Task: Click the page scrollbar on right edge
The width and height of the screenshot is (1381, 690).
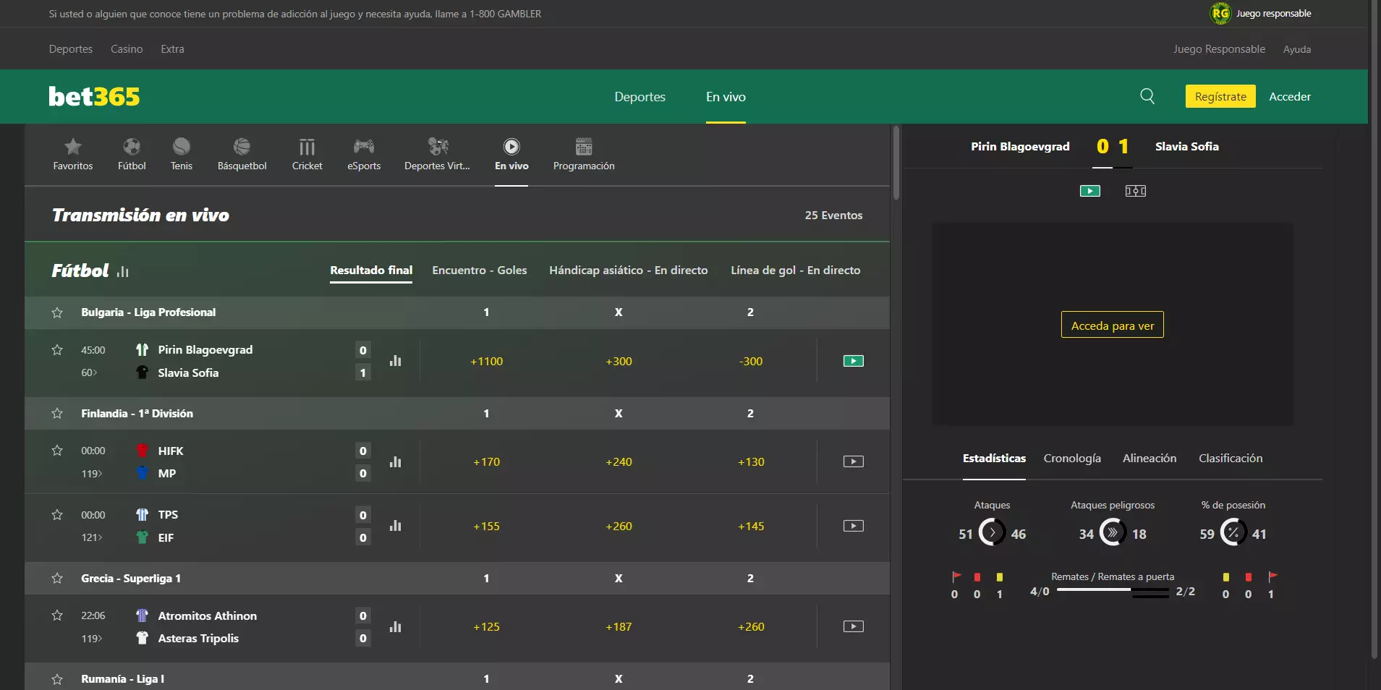Action: [1375, 329]
